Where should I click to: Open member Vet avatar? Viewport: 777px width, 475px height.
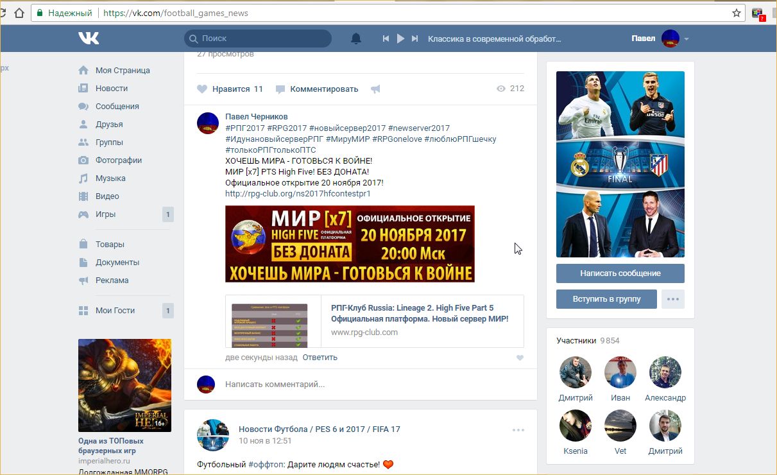(620, 426)
